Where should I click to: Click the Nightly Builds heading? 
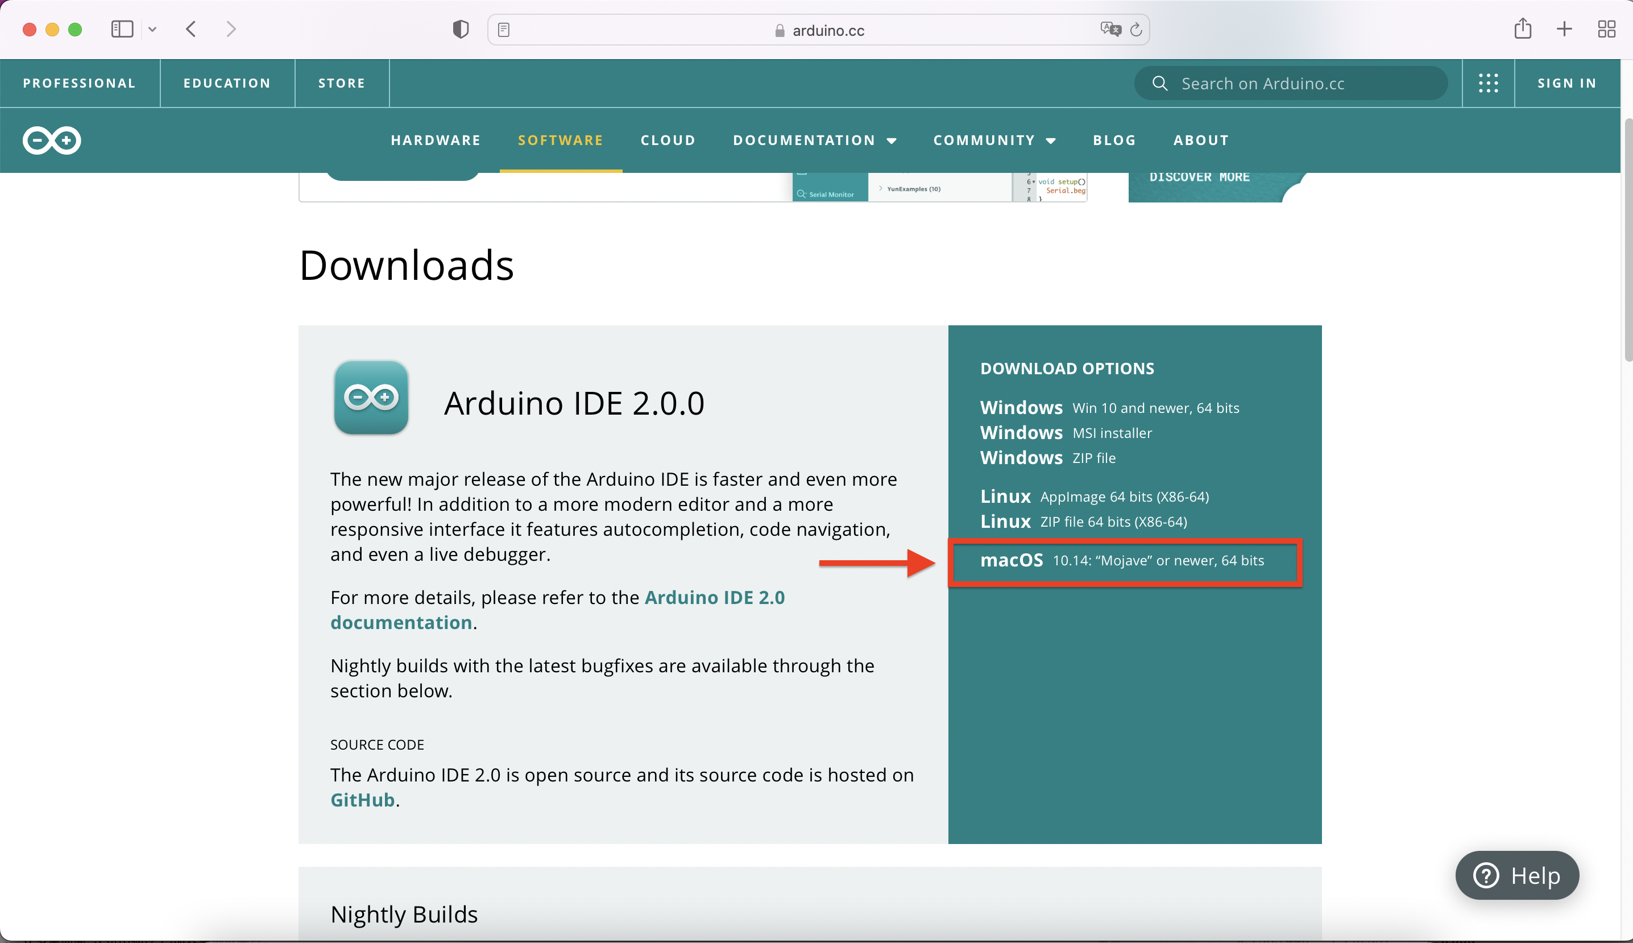404,914
